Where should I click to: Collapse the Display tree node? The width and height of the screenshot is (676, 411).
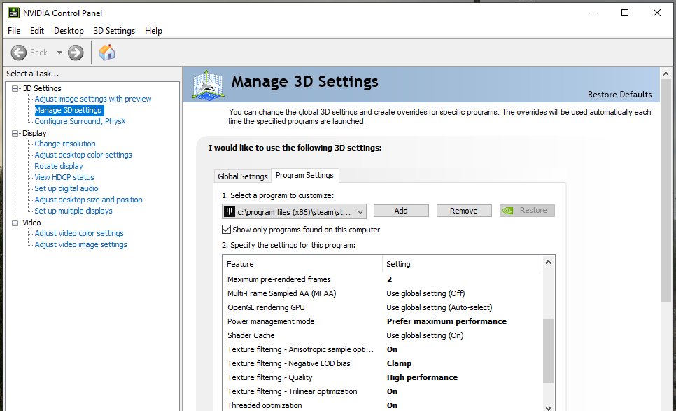click(15, 133)
